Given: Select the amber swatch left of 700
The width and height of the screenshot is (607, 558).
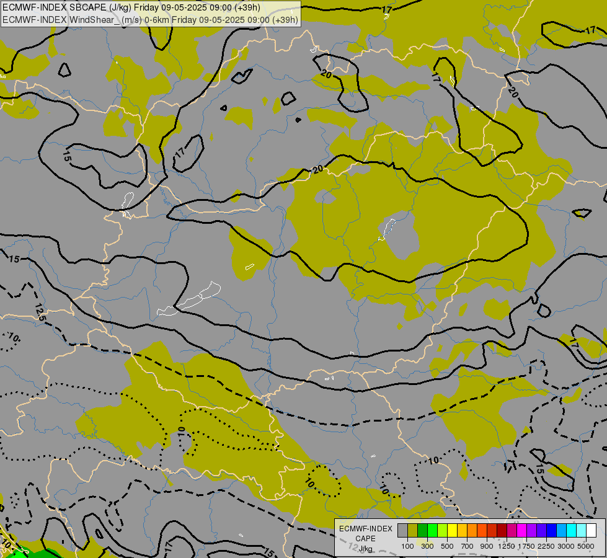Looking at the screenshot, I should click(462, 530).
